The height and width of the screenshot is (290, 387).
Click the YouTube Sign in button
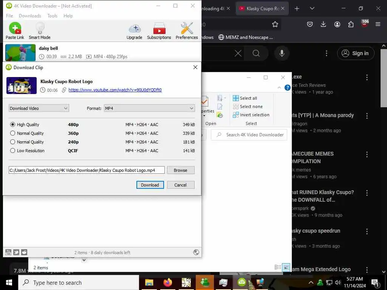(x=356, y=53)
